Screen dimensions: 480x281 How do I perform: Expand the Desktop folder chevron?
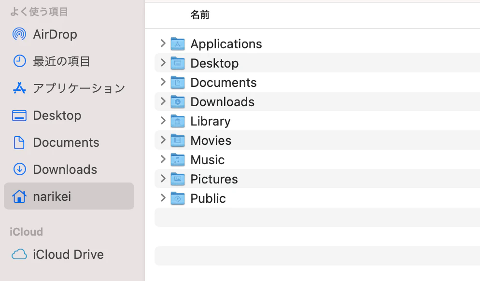pyautogui.click(x=163, y=63)
